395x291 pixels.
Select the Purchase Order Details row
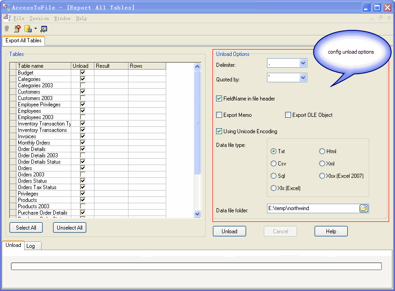coord(88,213)
